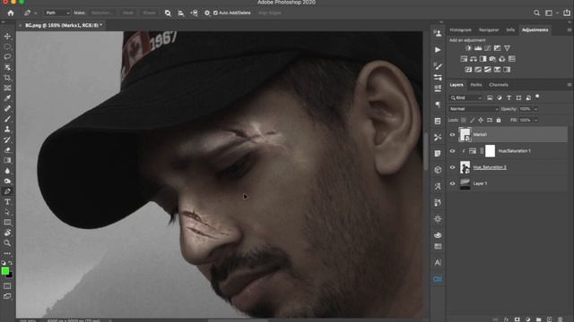Open the Kind filter dropdown
This screenshot has width=574, height=322.
pyautogui.click(x=466, y=97)
